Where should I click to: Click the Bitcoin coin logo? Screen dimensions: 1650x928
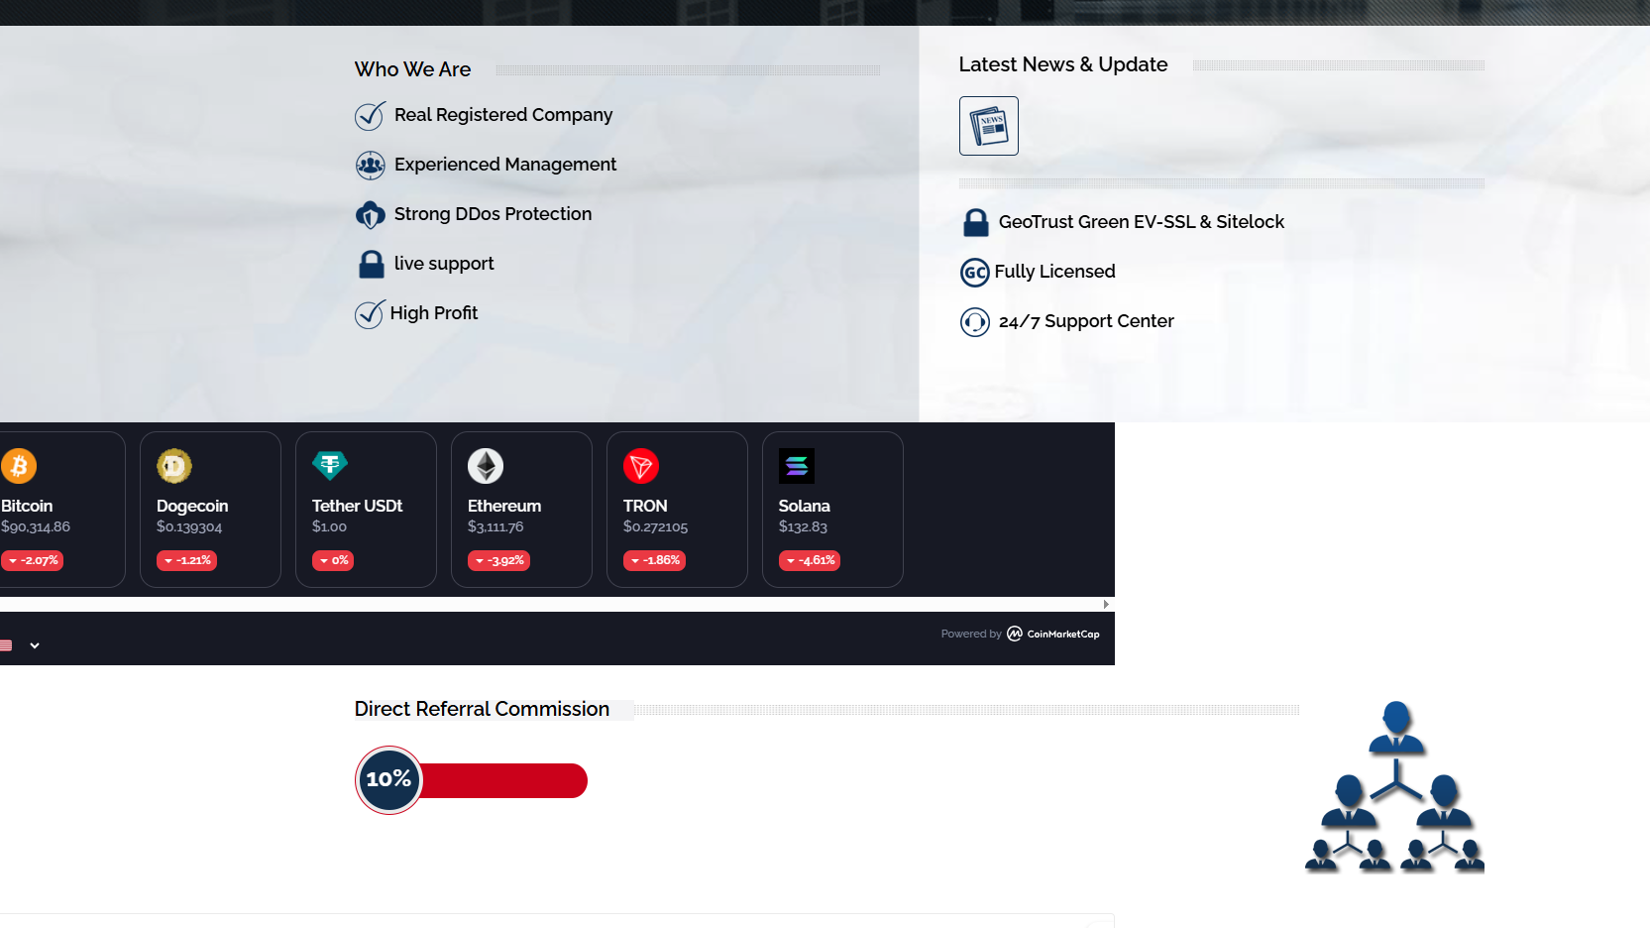coord(19,466)
